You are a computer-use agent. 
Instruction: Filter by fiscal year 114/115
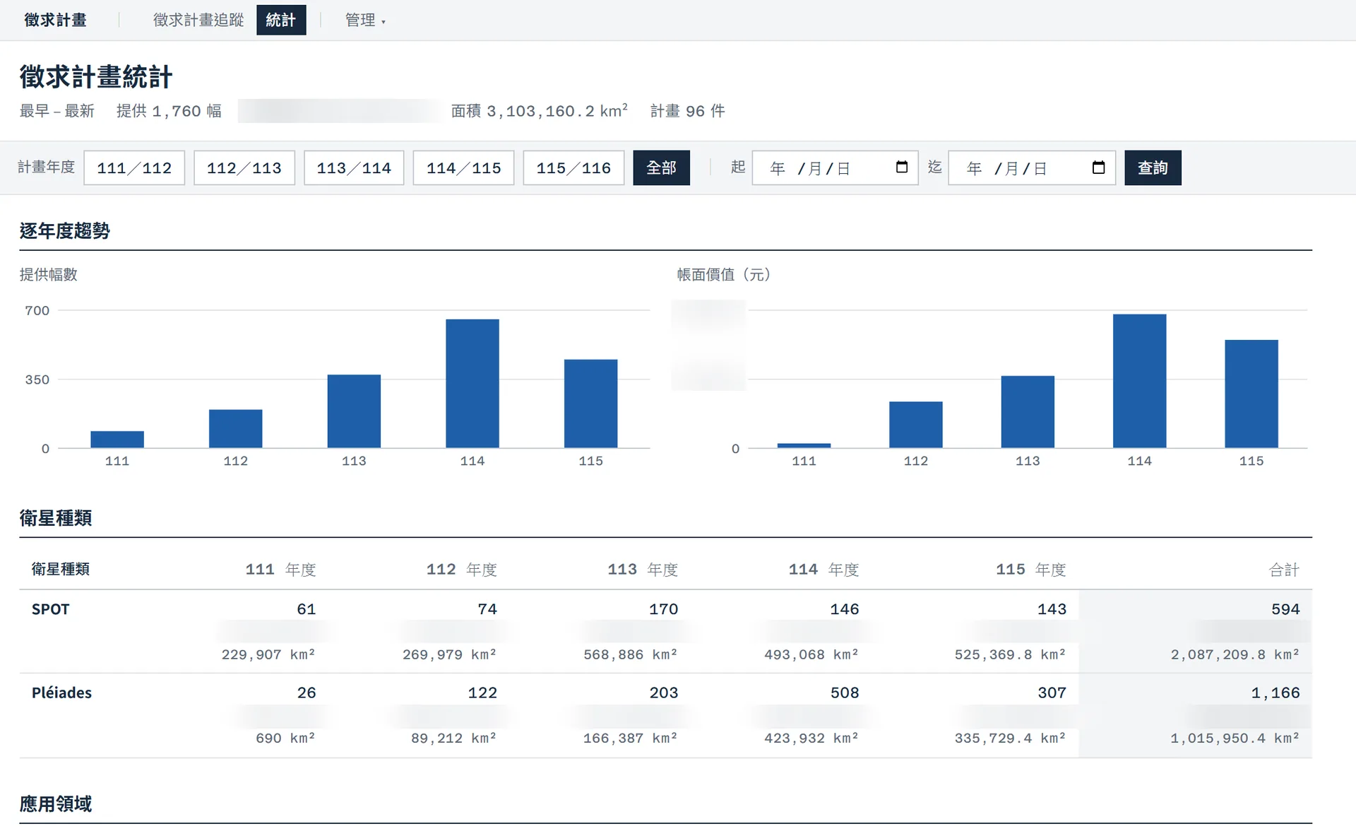click(464, 168)
